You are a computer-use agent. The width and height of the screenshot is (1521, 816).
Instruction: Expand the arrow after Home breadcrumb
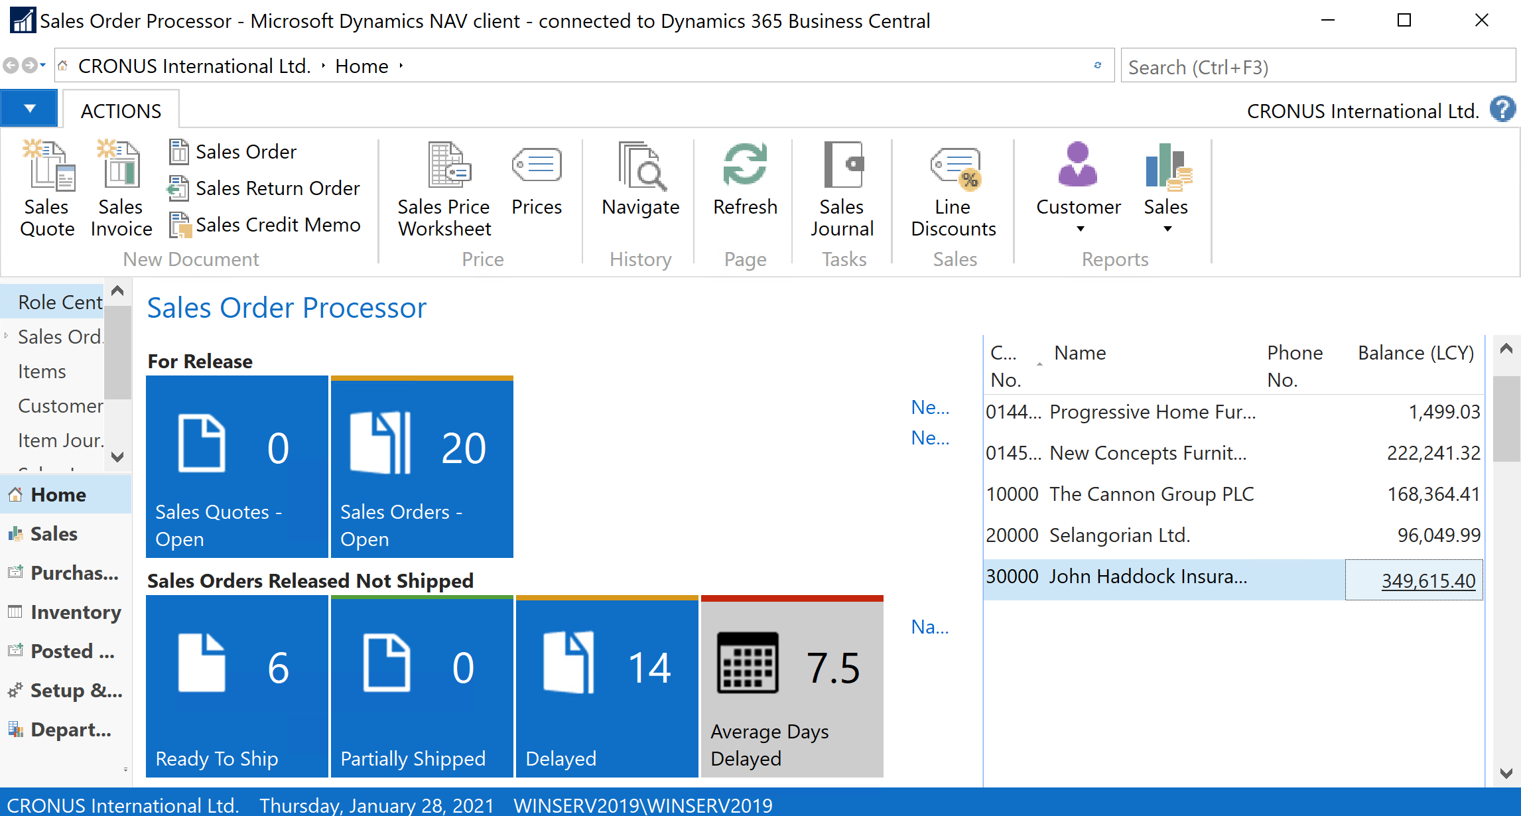pyautogui.click(x=401, y=66)
